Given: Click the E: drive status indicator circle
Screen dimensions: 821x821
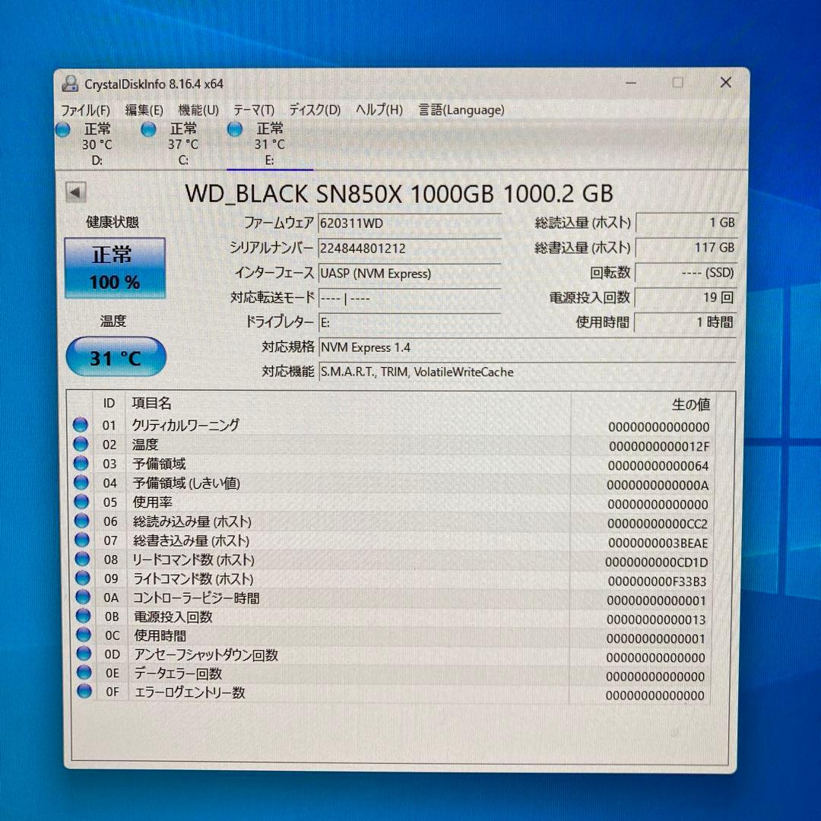Looking at the screenshot, I should point(235,130).
